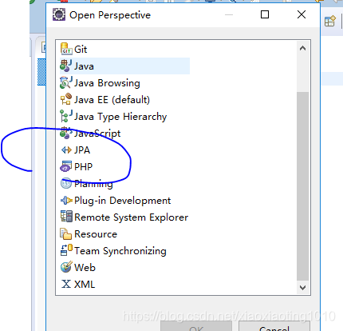Click the Resource perspective icon

pos(66,233)
